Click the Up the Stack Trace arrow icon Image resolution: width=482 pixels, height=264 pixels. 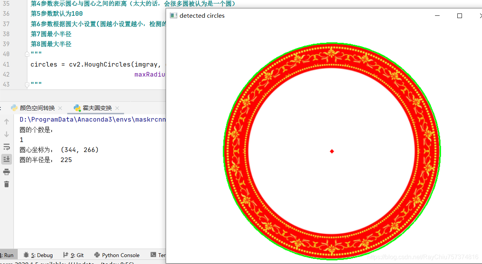7,122
